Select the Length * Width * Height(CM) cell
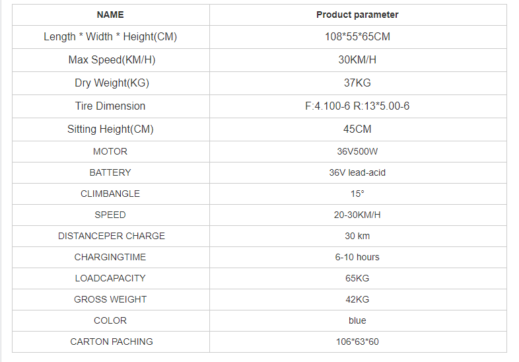Viewport: 519px width, 362px height. click(110, 37)
